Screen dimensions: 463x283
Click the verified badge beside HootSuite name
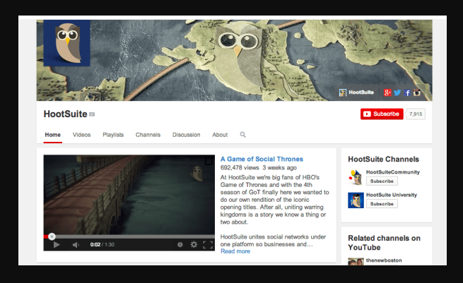[92, 114]
